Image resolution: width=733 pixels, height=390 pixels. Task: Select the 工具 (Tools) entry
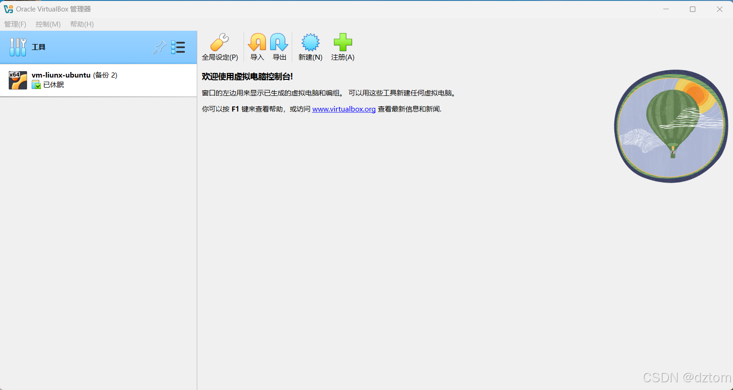tap(99, 47)
